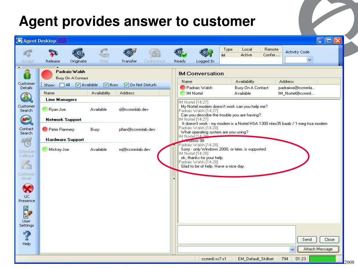Click address pflan@ccmmlab.dev
358x268 pixels.
tap(137, 129)
